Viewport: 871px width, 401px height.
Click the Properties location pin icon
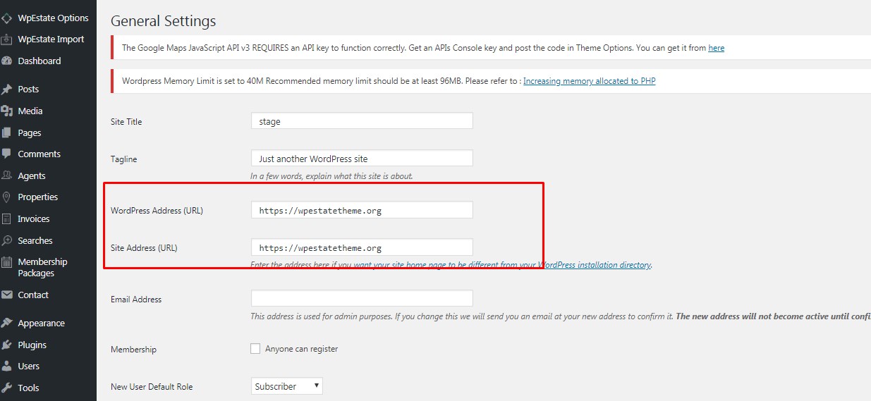[7, 197]
